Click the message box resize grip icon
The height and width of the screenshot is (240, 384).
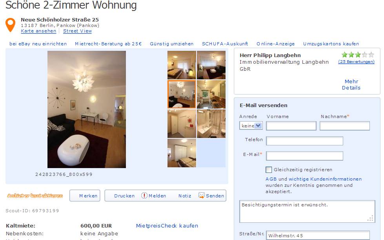pyautogui.click(x=370, y=218)
